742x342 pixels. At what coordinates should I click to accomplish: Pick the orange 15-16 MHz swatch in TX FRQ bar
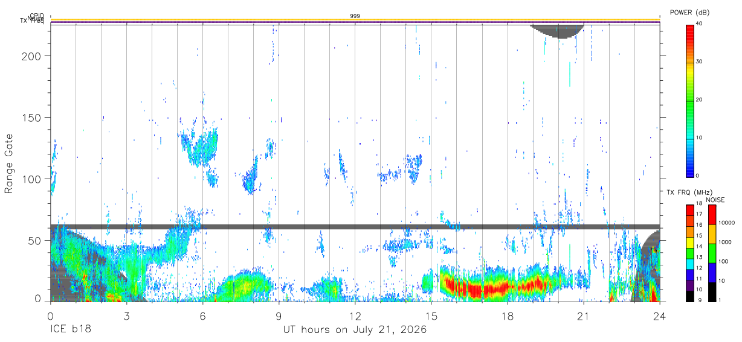pyautogui.click(x=690, y=231)
